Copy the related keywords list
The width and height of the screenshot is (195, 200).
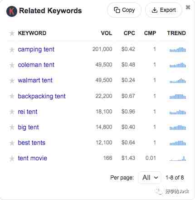coord(124,10)
